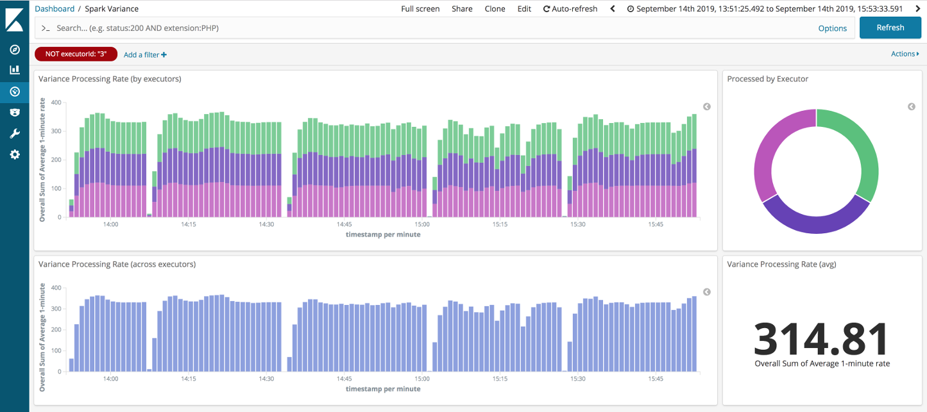Toggle the legend on the by-executors chart
Viewport: 927px width, 412px height.
click(x=707, y=106)
